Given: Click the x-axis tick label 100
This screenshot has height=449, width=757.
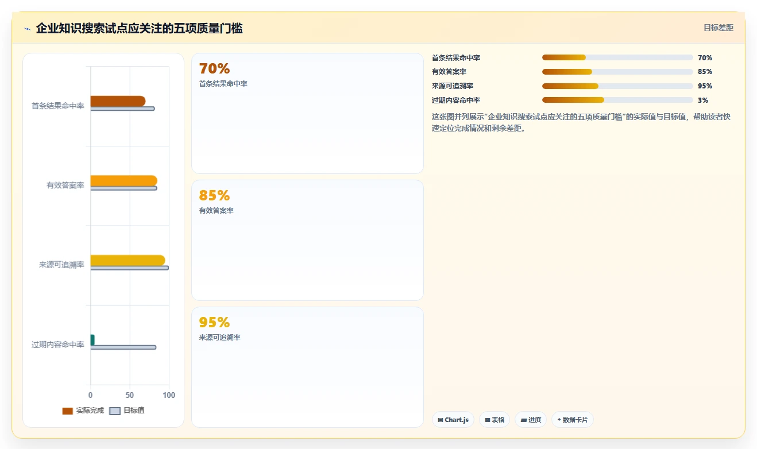Looking at the screenshot, I should [169, 395].
